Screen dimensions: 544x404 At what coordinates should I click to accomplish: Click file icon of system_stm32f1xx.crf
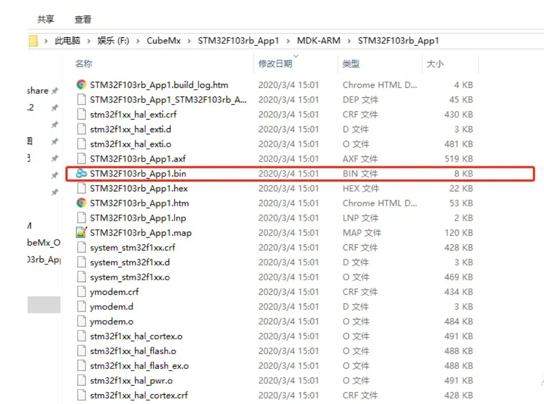tap(81, 247)
